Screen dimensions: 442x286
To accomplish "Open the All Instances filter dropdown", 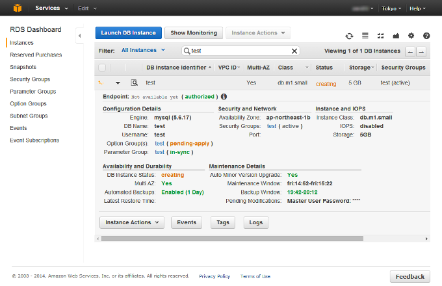I will 143,50.
